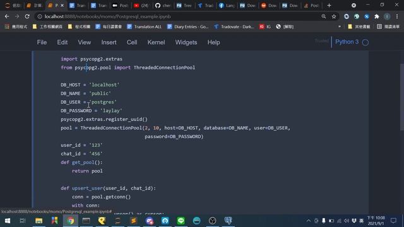
Task: Go forward in browser history
Action: (17, 16)
